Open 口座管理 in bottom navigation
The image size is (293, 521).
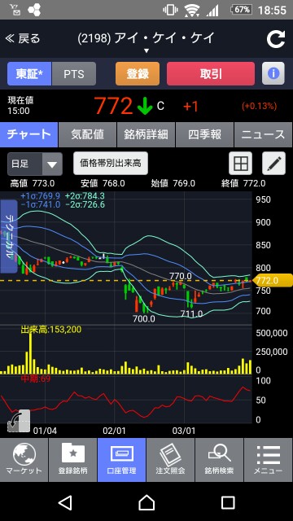pos(122,460)
